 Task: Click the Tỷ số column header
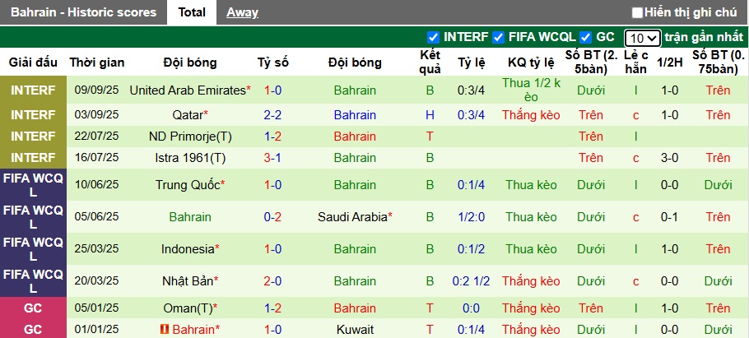(273, 63)
